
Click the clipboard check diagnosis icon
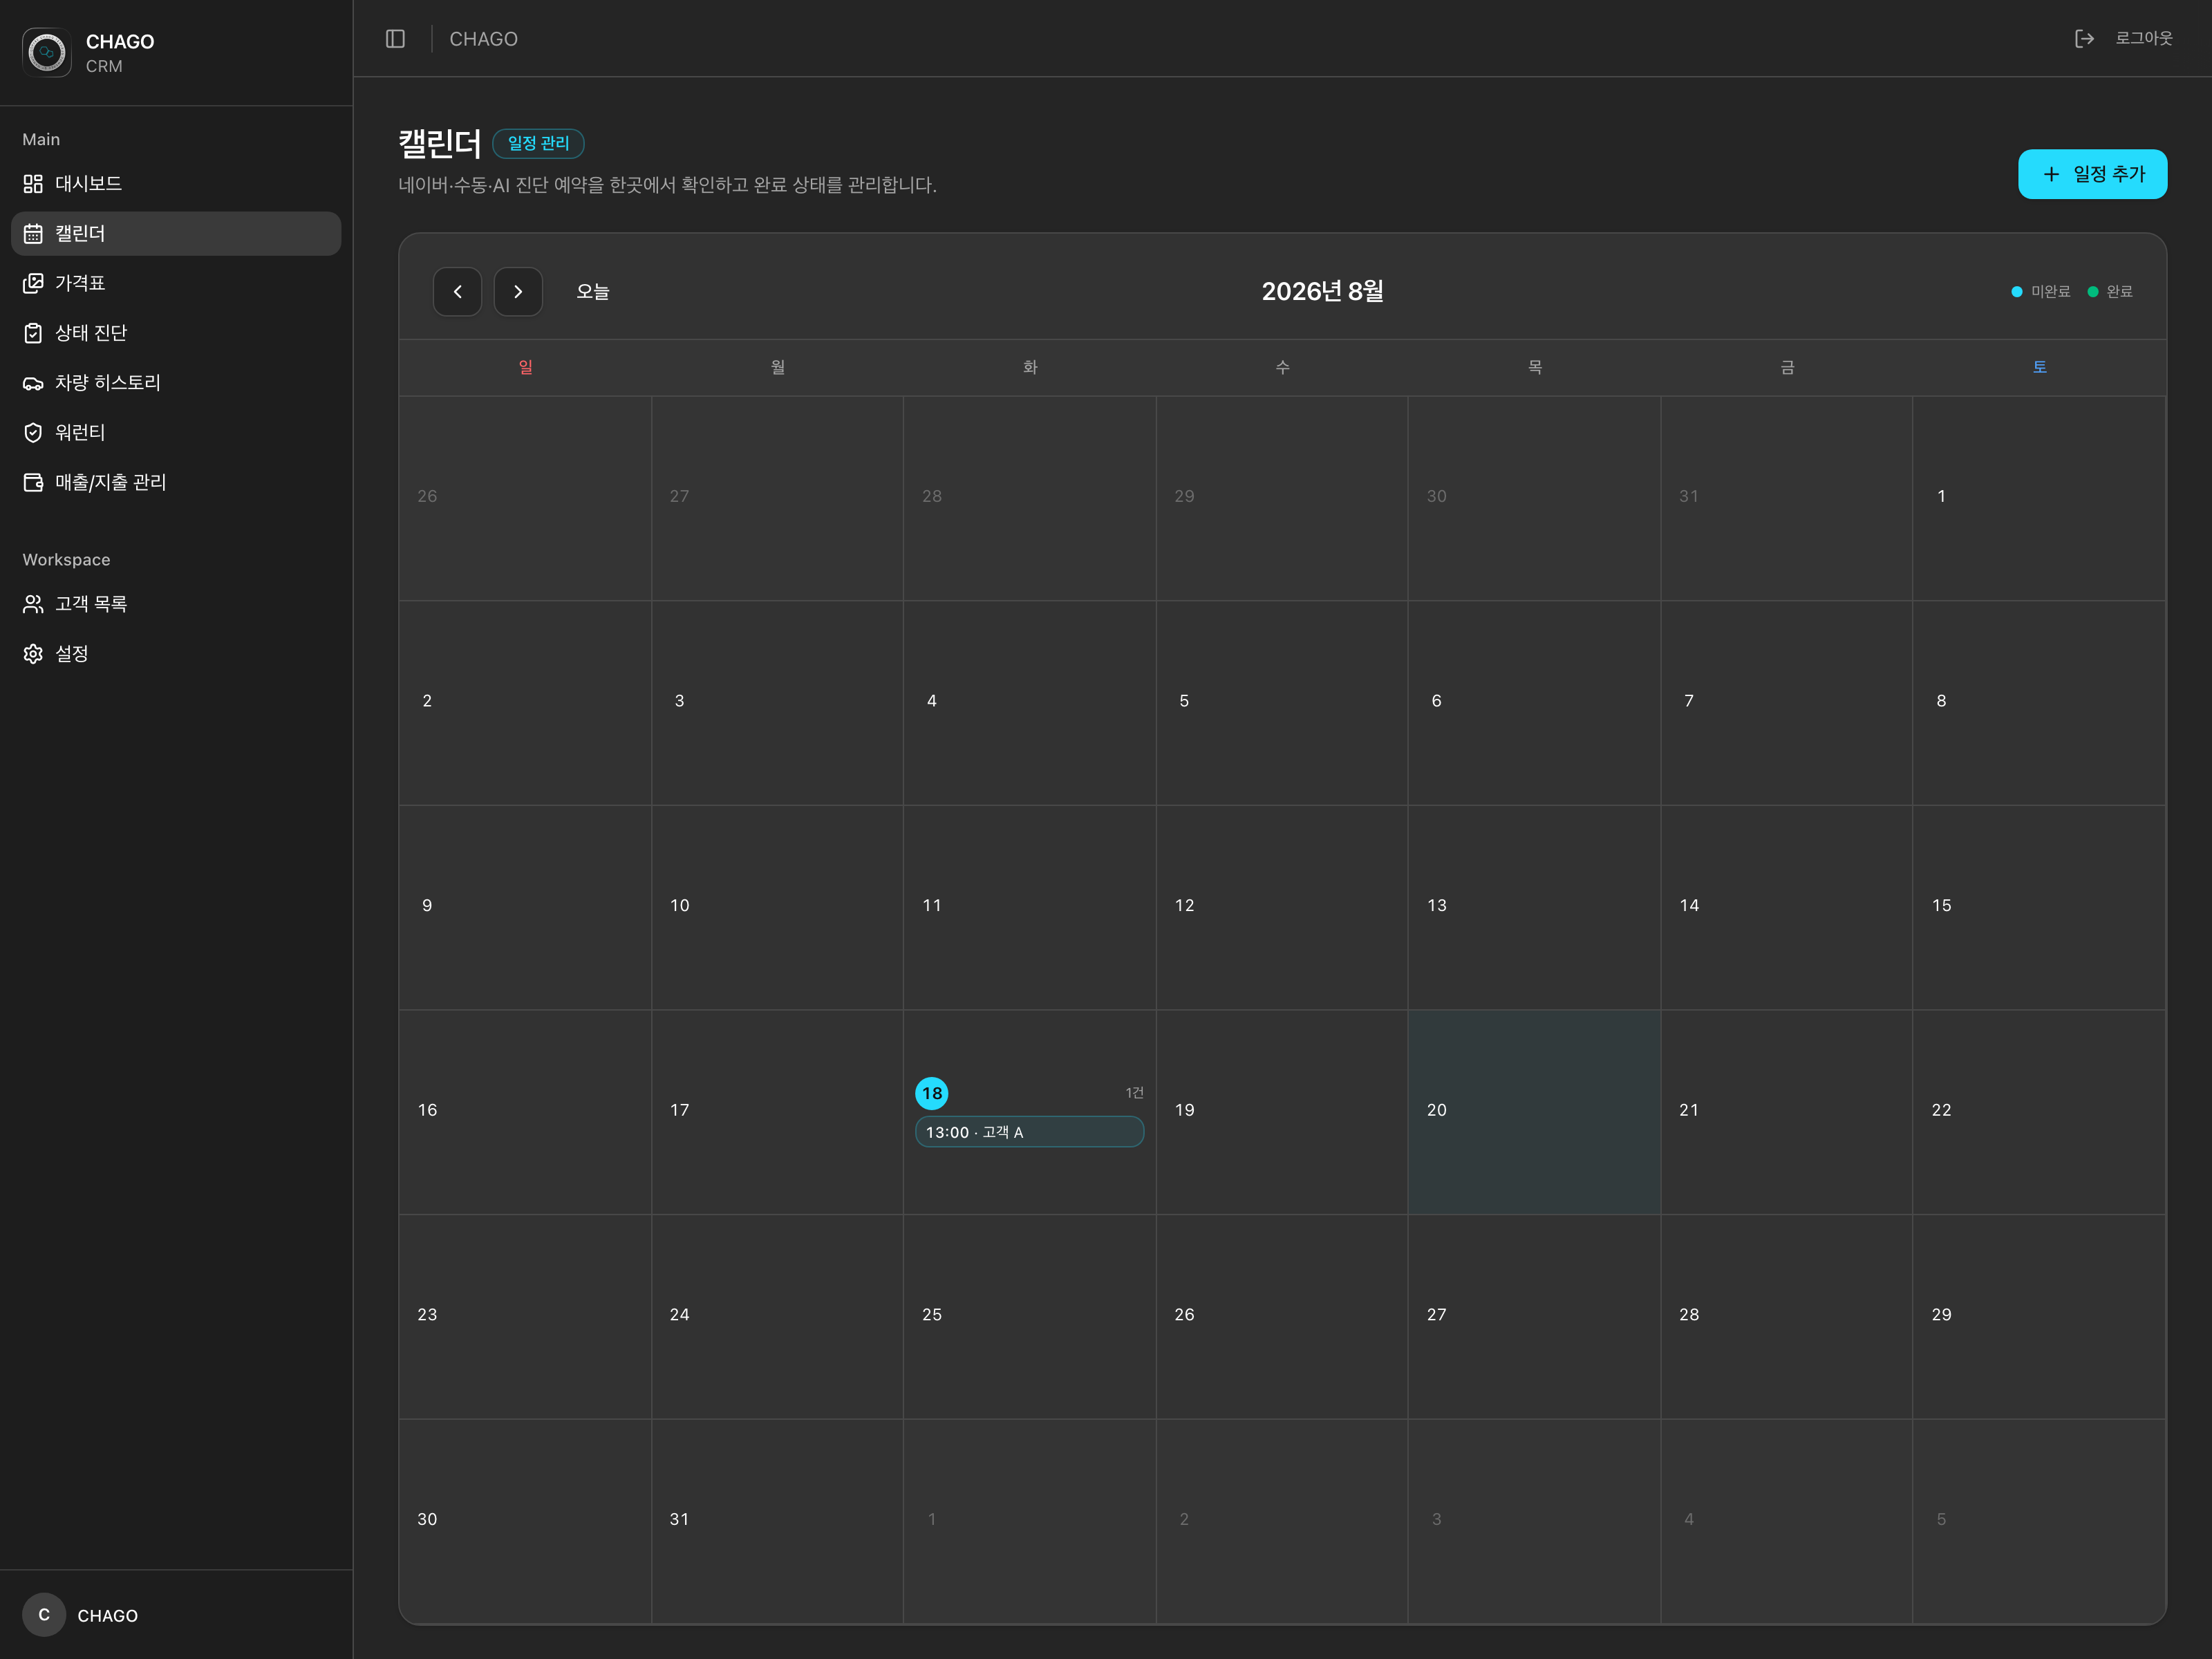click(x=33, y=333)
